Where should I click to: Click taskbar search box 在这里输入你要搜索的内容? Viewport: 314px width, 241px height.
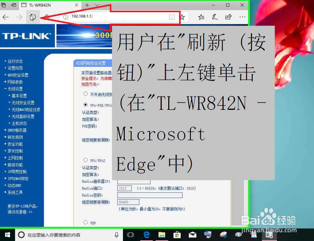click(x=68, y=235)
